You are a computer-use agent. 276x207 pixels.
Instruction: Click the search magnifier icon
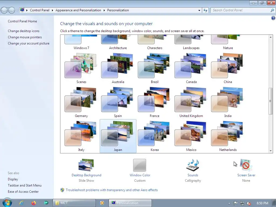tap(272, 10)
